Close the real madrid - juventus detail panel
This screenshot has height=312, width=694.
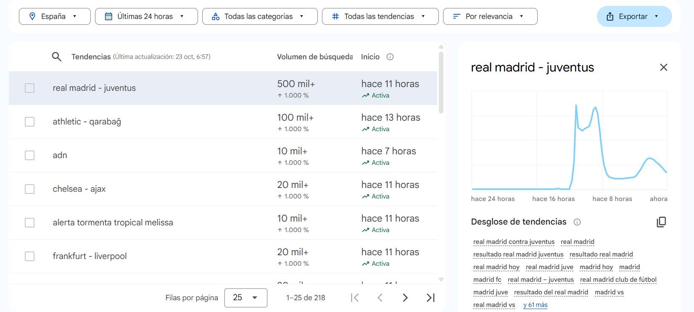663,67
